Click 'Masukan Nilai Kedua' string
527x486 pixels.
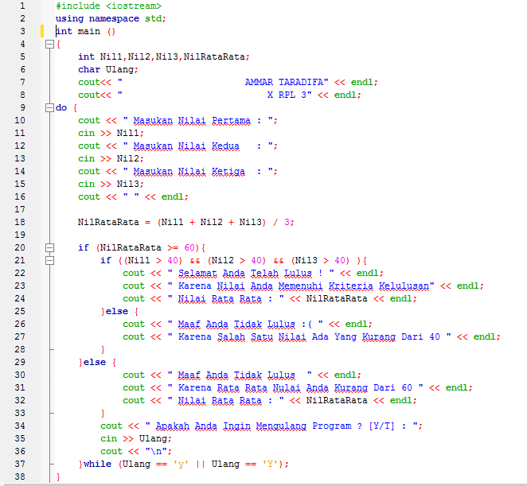click(186, 146)
